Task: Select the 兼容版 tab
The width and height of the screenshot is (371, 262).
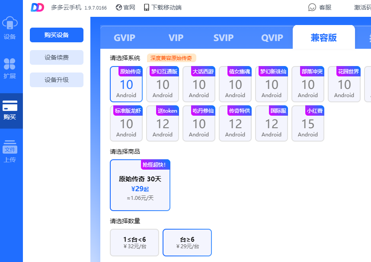Action: point(324,37)
